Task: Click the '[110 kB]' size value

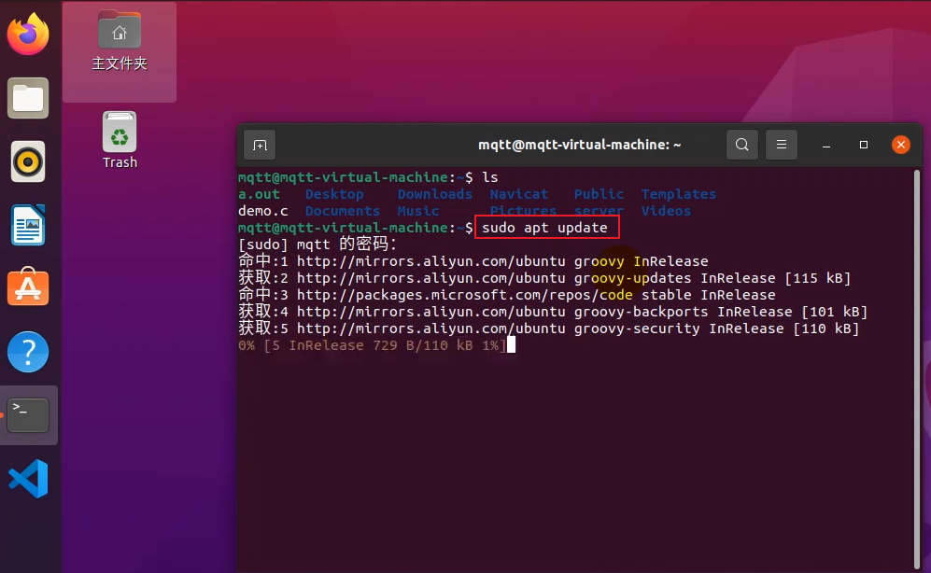Action: (x=825, y=328)
